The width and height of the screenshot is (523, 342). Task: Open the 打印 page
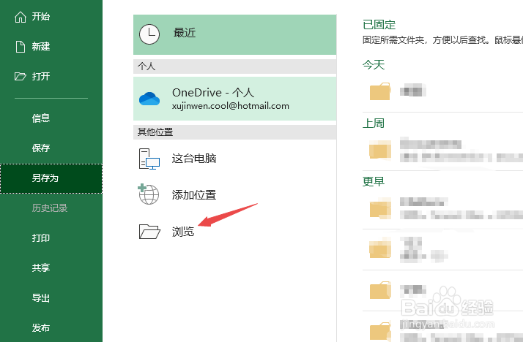[x=51, y=238]
